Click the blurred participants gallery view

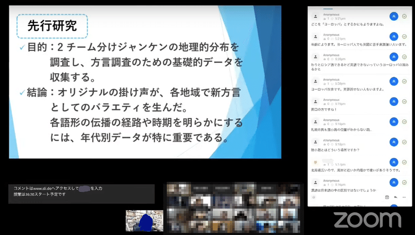pyautogui.click(x=234, y=208)
